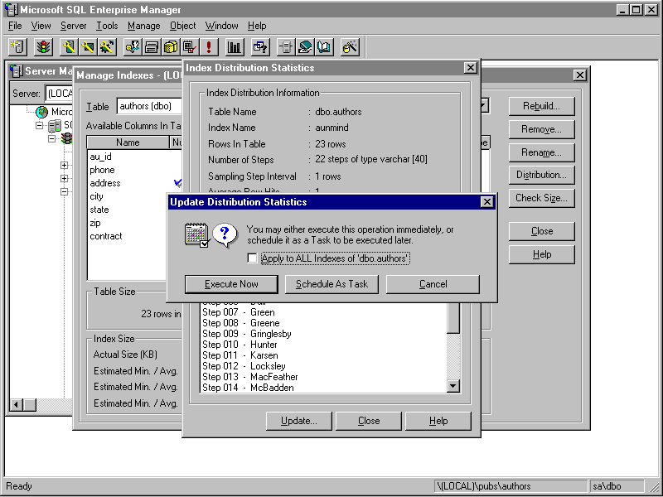Click the Rebuild... button

tap(541, 106)
